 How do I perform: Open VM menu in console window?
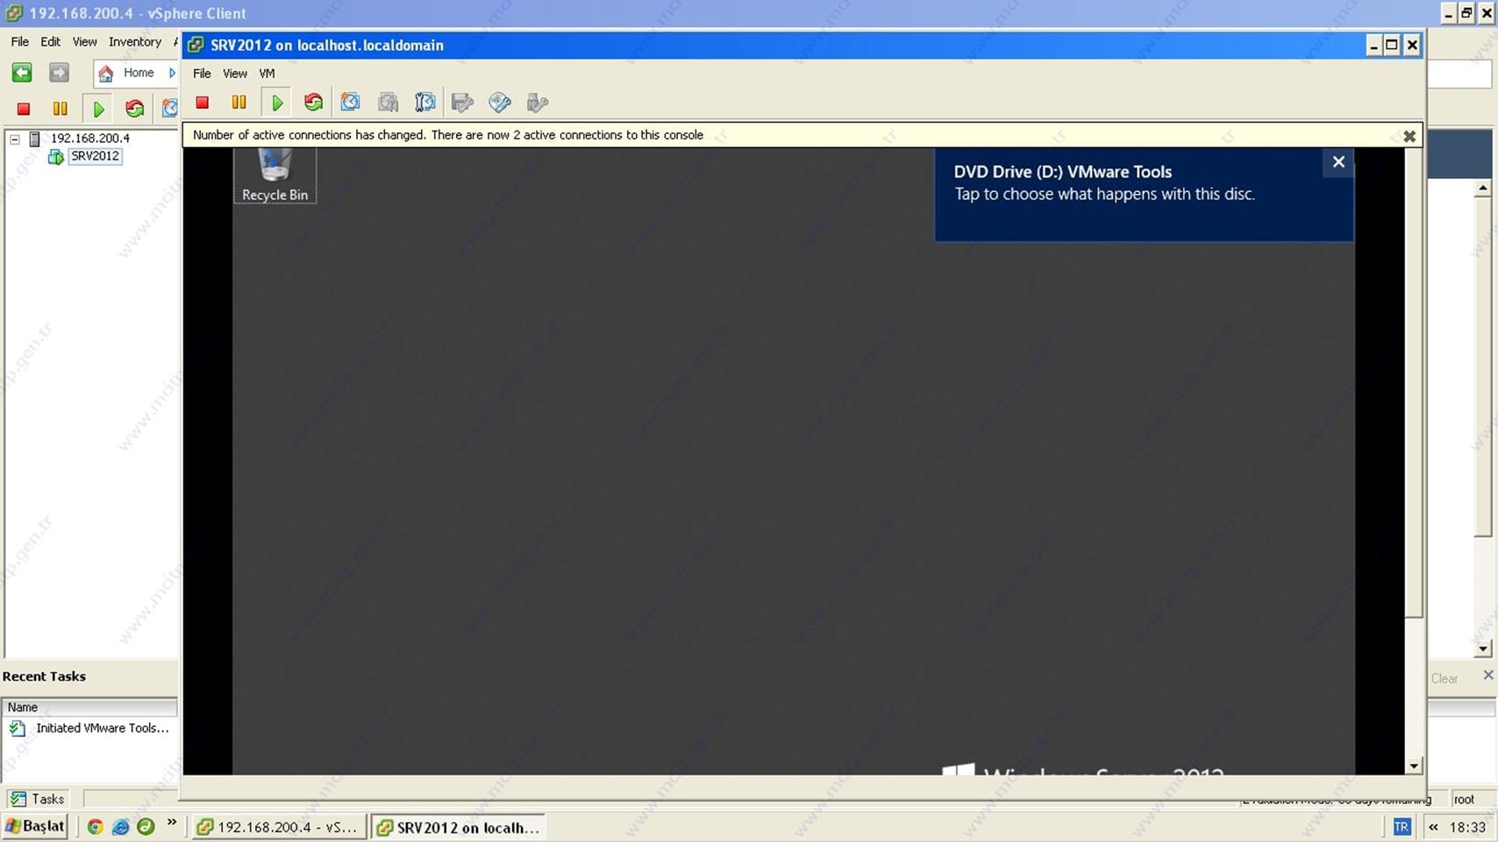(267, 74)
